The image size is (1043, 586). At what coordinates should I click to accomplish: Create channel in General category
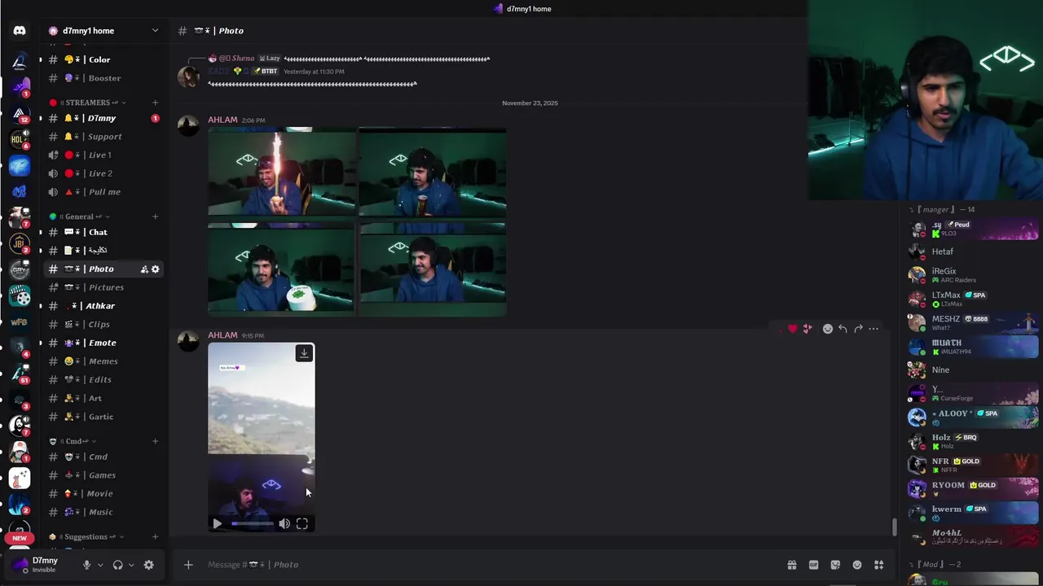click(x=155, y=216)
